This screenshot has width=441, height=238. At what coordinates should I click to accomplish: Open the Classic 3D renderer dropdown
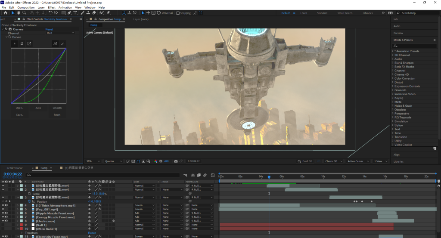(x=334, y=161)
